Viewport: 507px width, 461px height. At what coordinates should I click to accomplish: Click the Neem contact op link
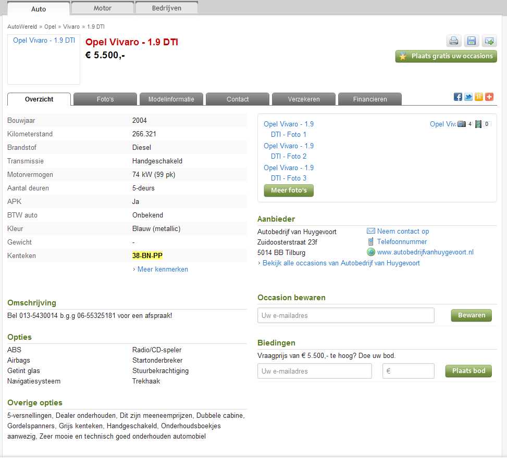[403, 231]
